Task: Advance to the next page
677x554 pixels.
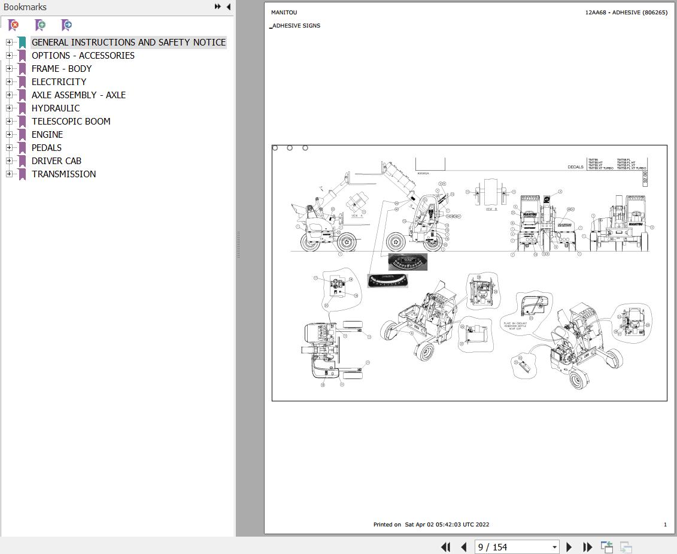Action: coord(569,547)
